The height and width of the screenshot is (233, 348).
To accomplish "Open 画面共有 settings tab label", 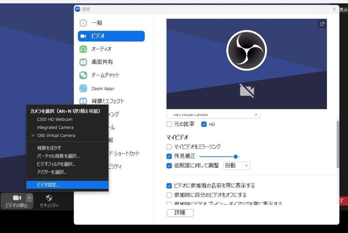I will [102, 62].
